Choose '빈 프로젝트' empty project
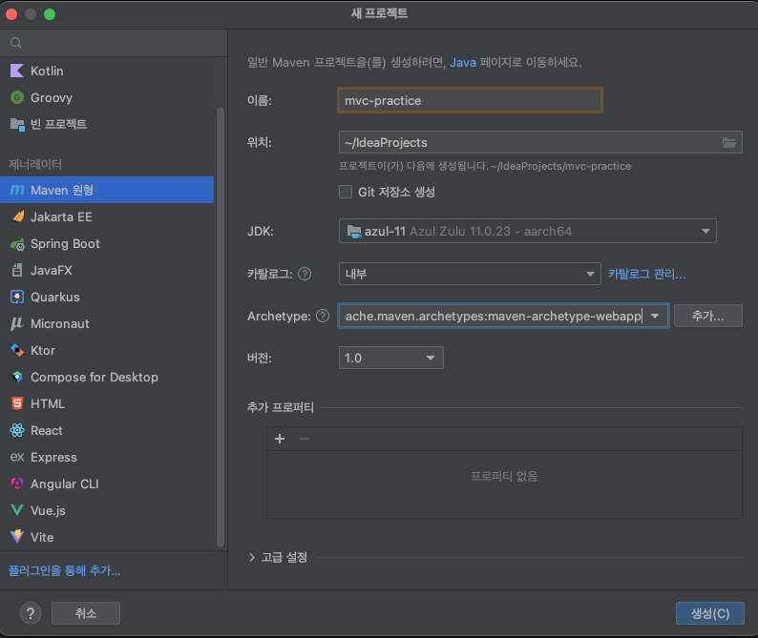758x638 pixels. [107, 125]
